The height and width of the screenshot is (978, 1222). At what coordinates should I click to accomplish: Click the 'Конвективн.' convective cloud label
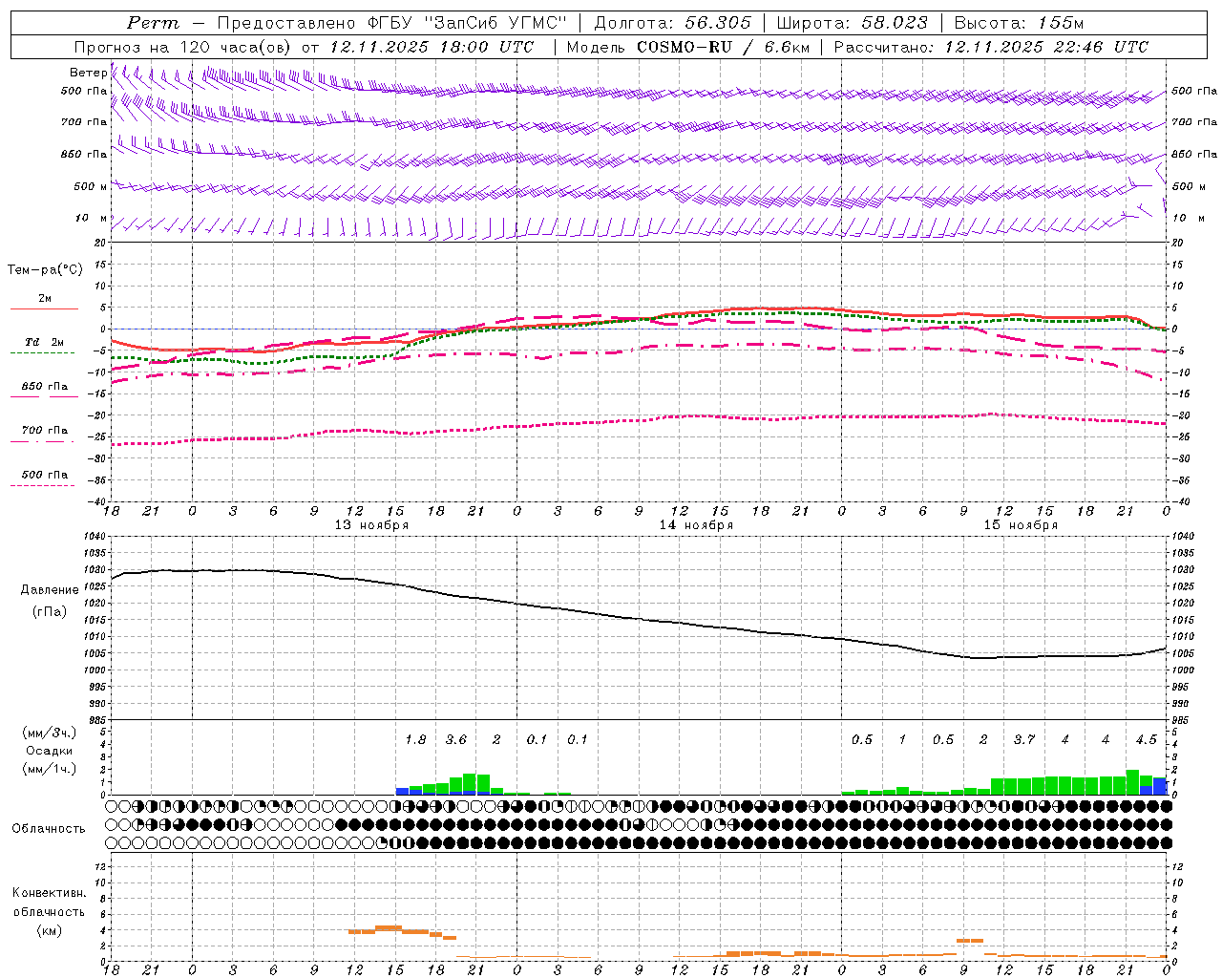pos(49,893)
